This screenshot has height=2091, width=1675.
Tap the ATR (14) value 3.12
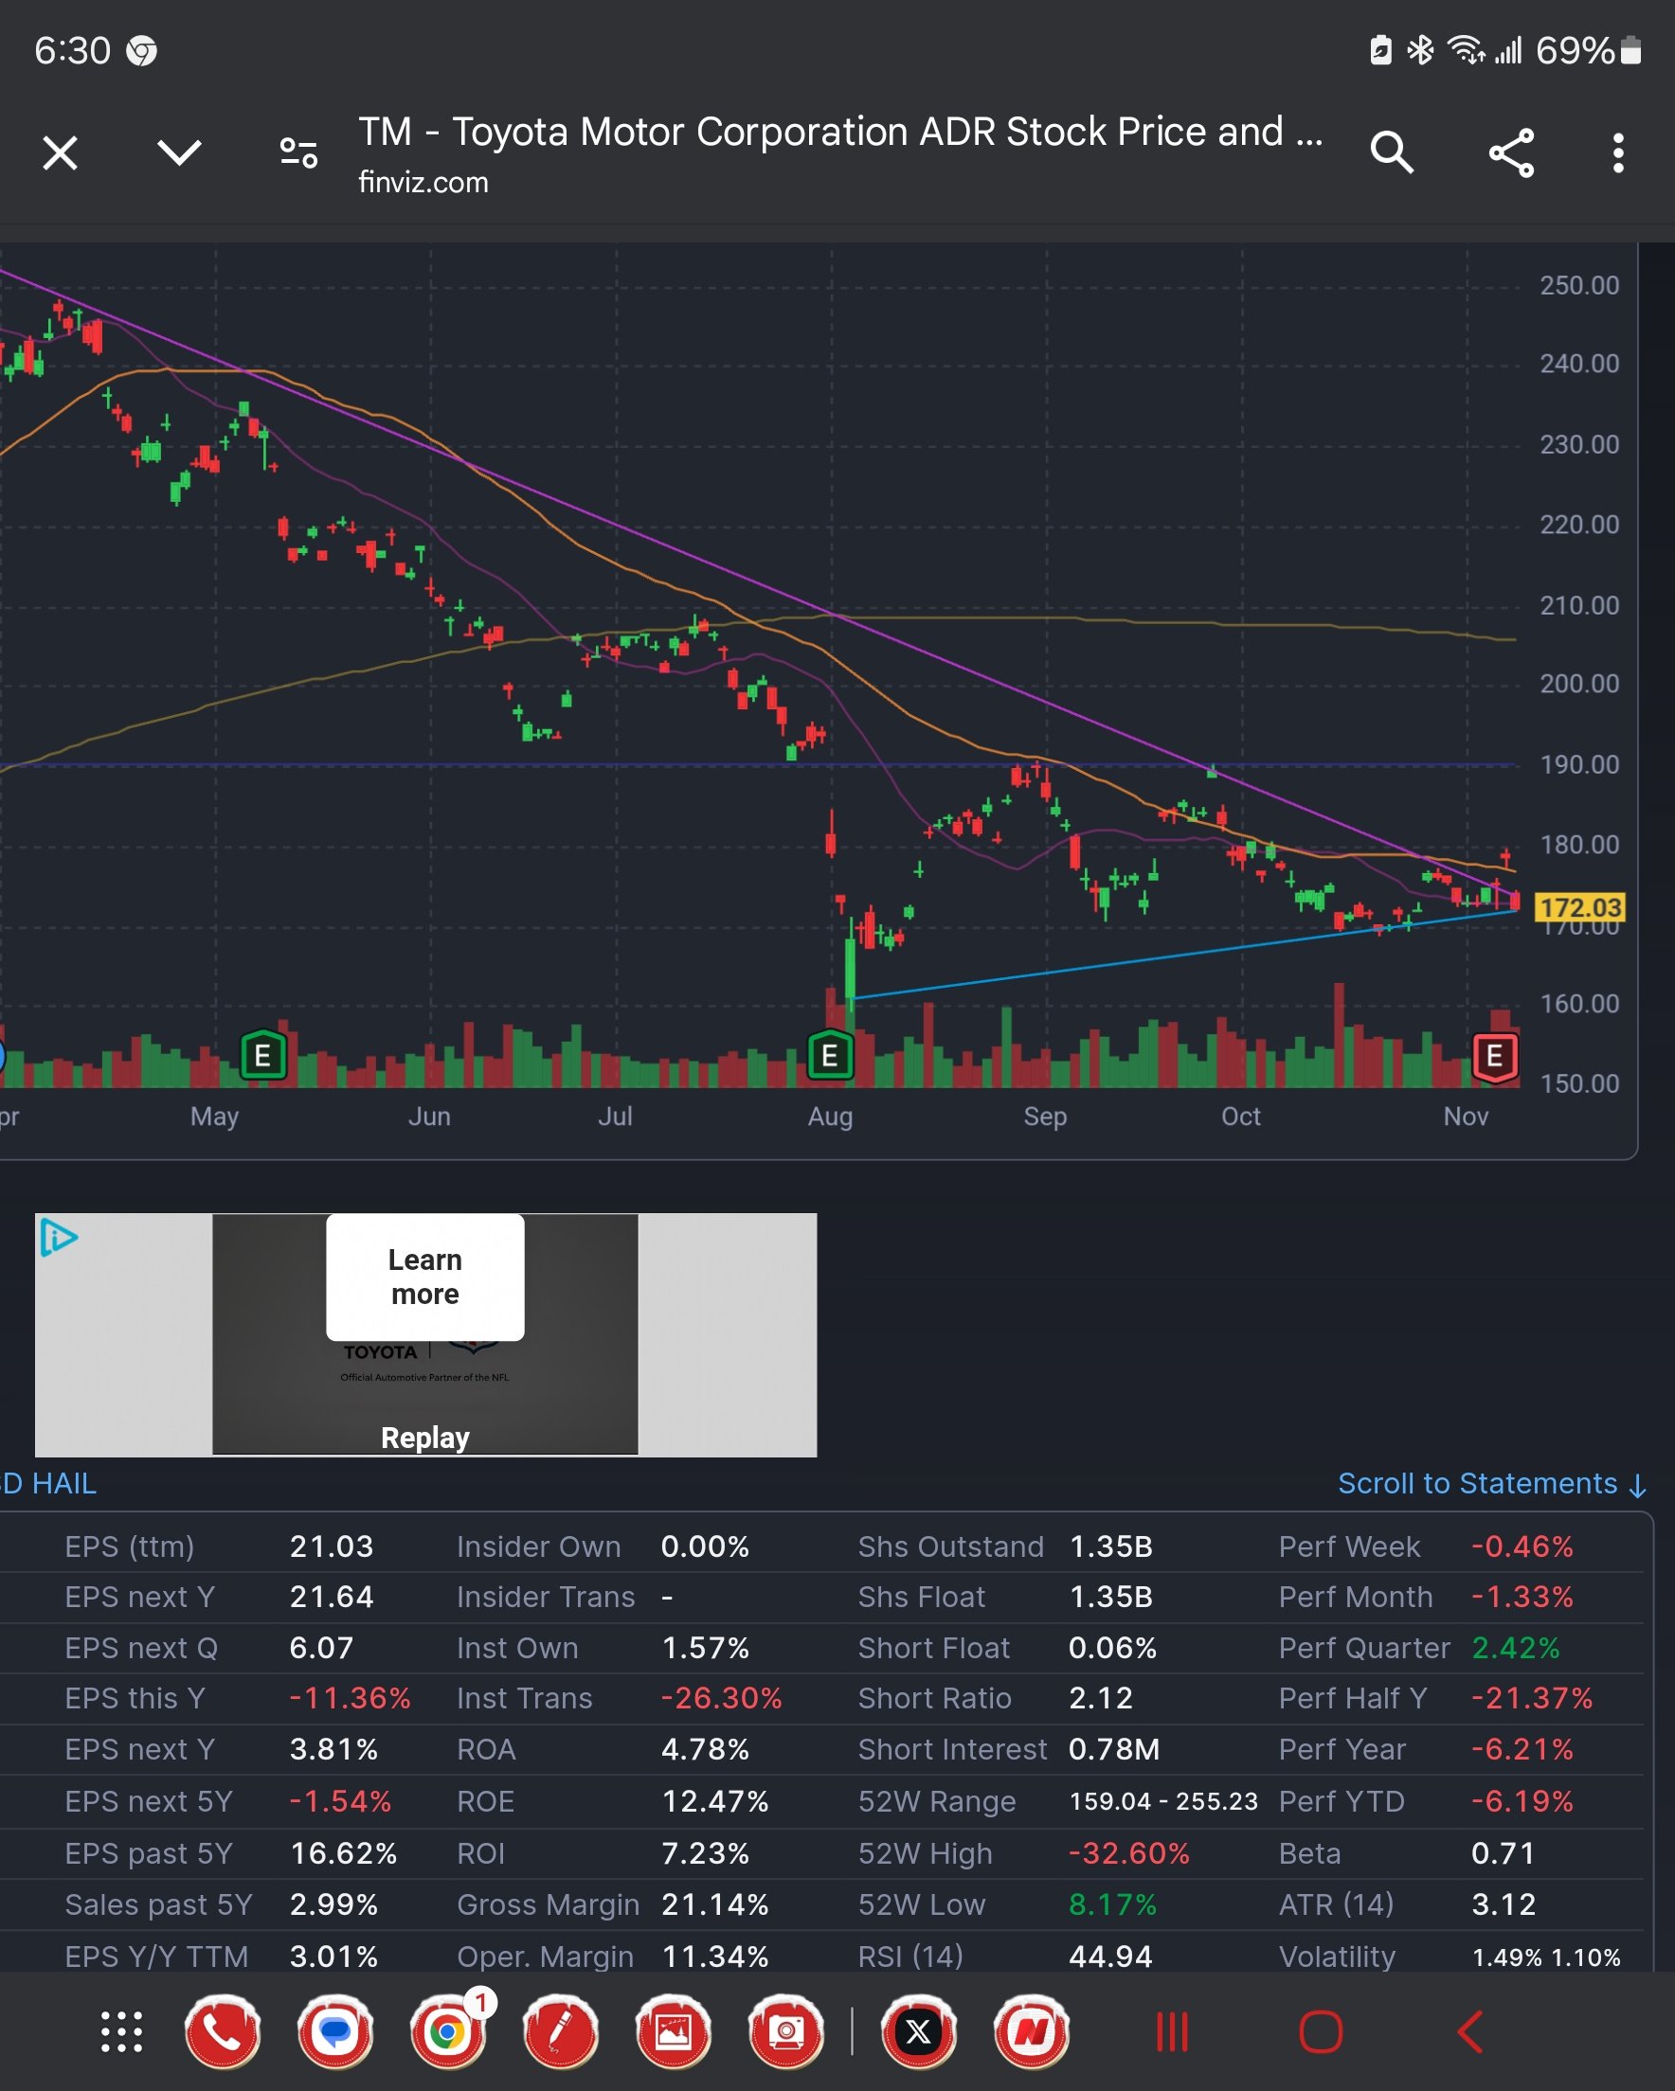point(1504,1904)
